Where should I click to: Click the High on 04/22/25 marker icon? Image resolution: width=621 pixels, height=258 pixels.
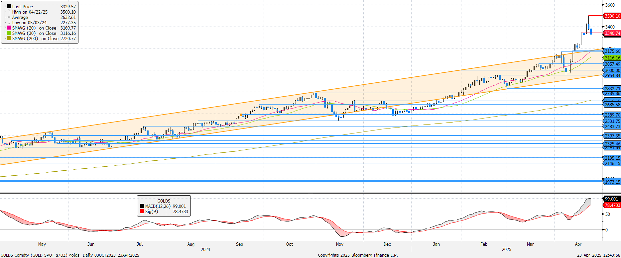pyautogui.click(x=9, y=12)
